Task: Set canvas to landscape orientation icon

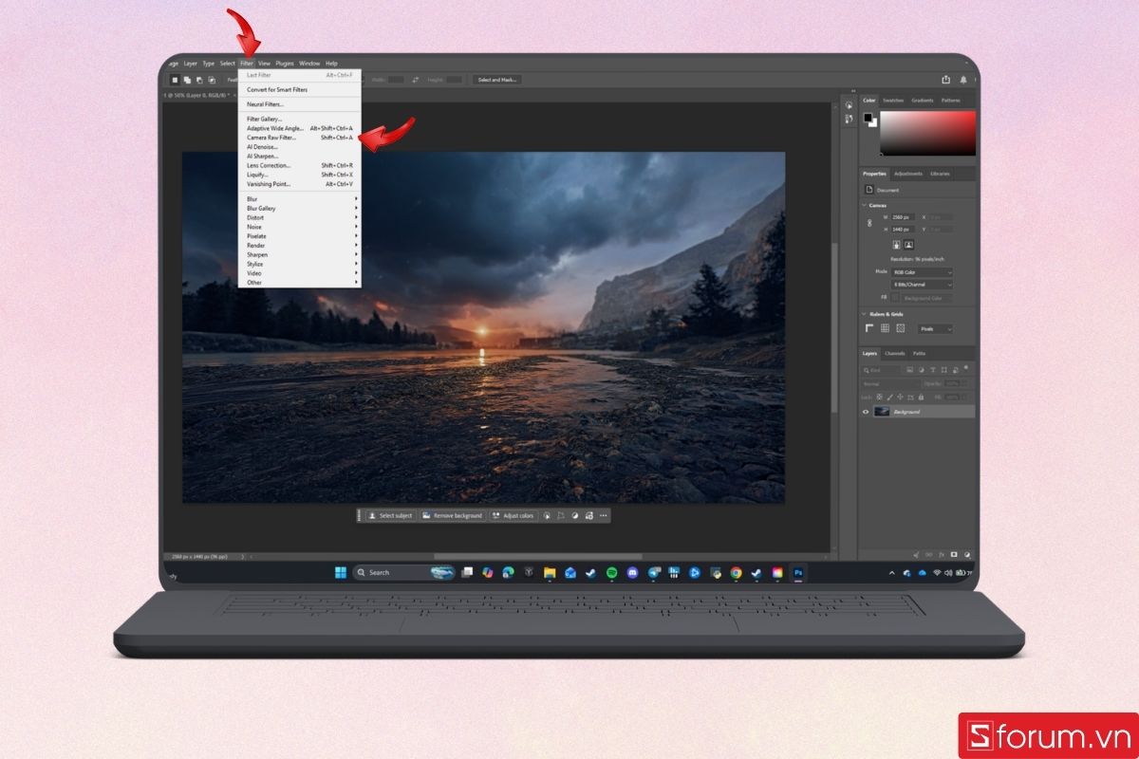Action: tap(908, 244)
